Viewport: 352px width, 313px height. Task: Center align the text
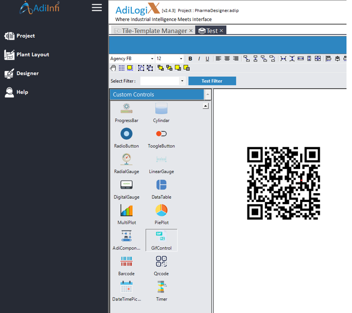[227, 59]
